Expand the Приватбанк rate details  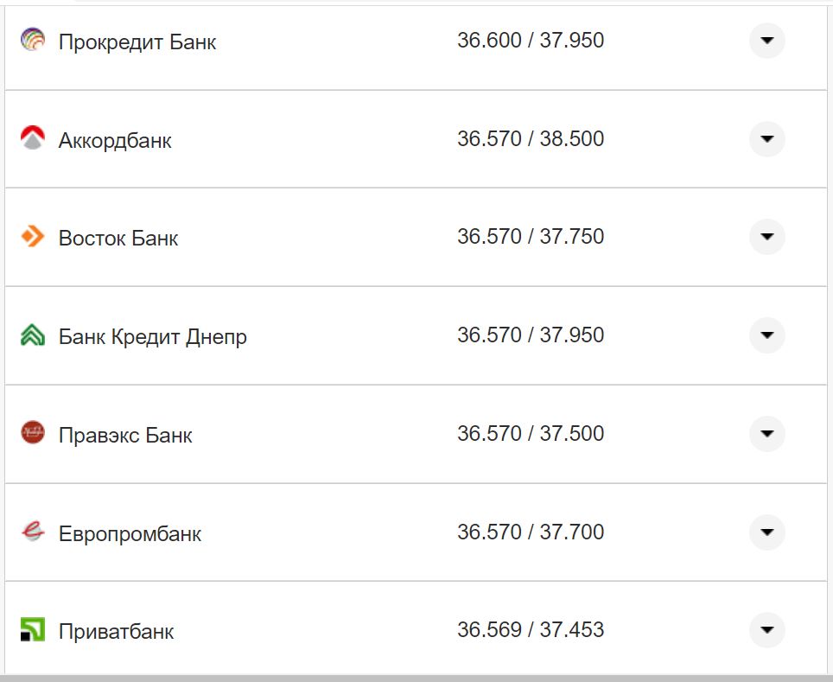766,631
